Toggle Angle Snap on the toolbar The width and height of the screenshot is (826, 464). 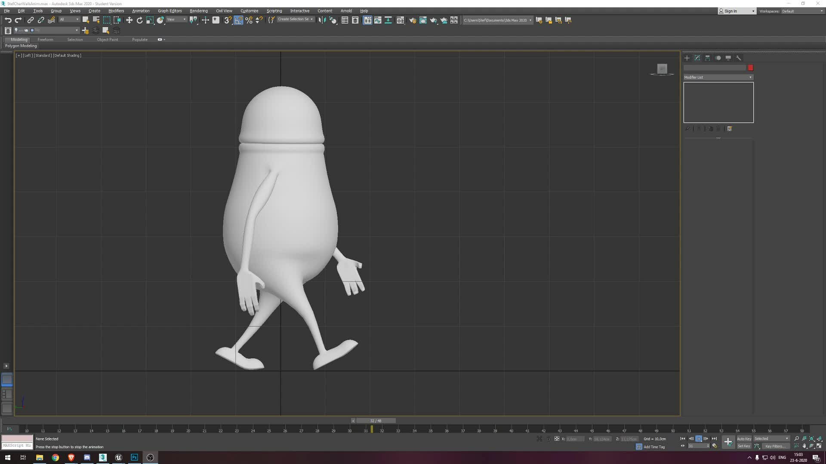coord(239,20)
